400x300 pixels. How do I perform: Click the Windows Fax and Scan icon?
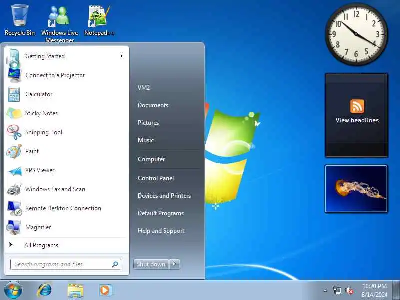14,189
